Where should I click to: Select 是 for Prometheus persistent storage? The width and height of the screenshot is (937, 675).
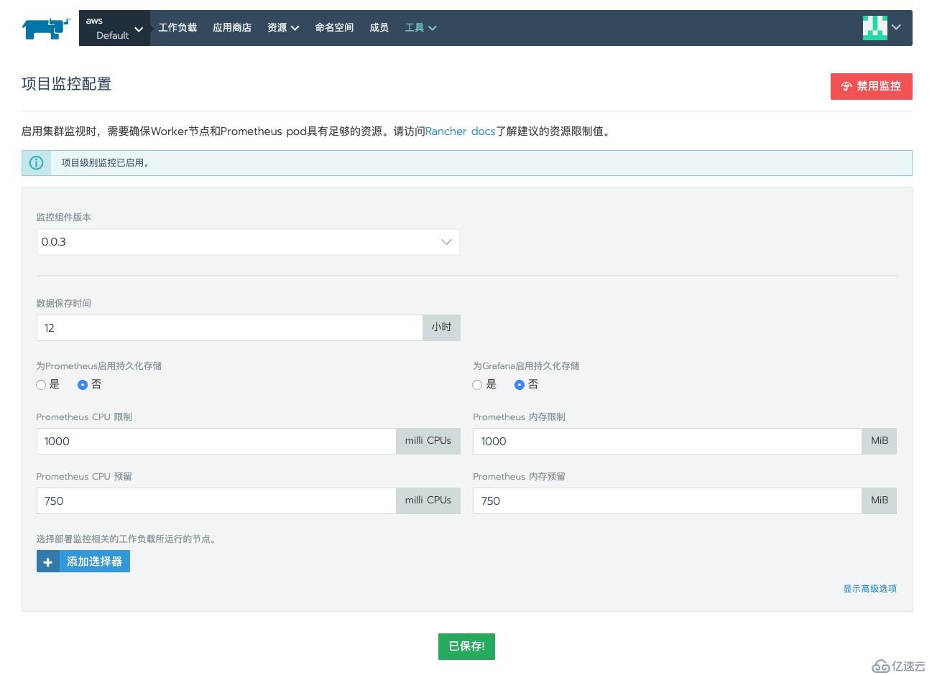tap(41, 385)
